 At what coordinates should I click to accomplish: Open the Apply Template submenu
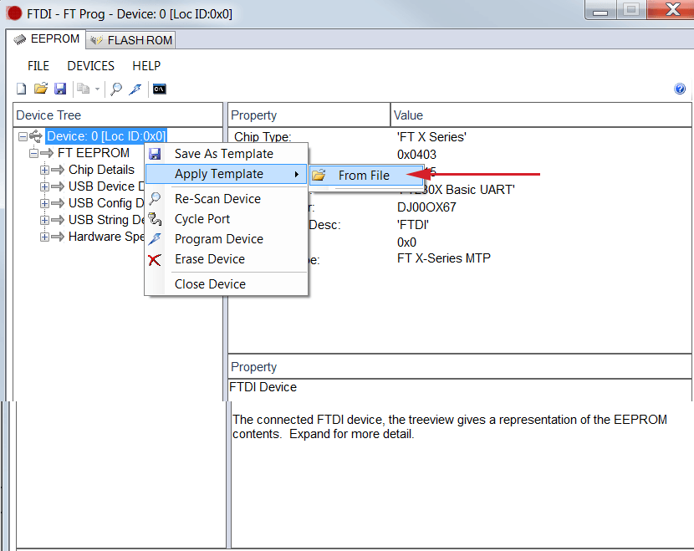[226, 174]
